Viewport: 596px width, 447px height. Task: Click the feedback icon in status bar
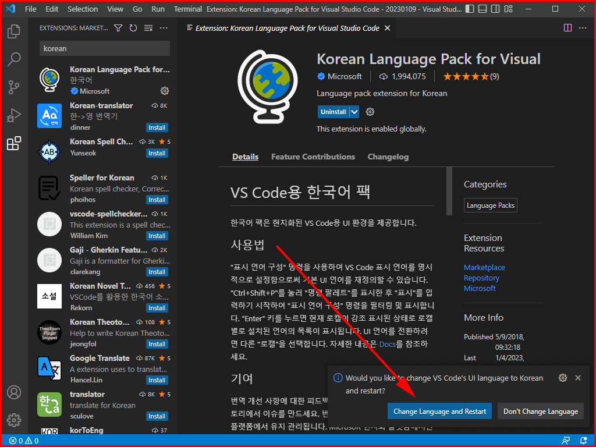tap(566, 441)
